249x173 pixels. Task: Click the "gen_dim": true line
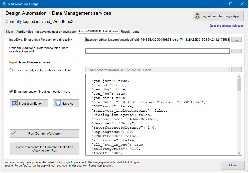pyautogui.click(x=109, y=98)
